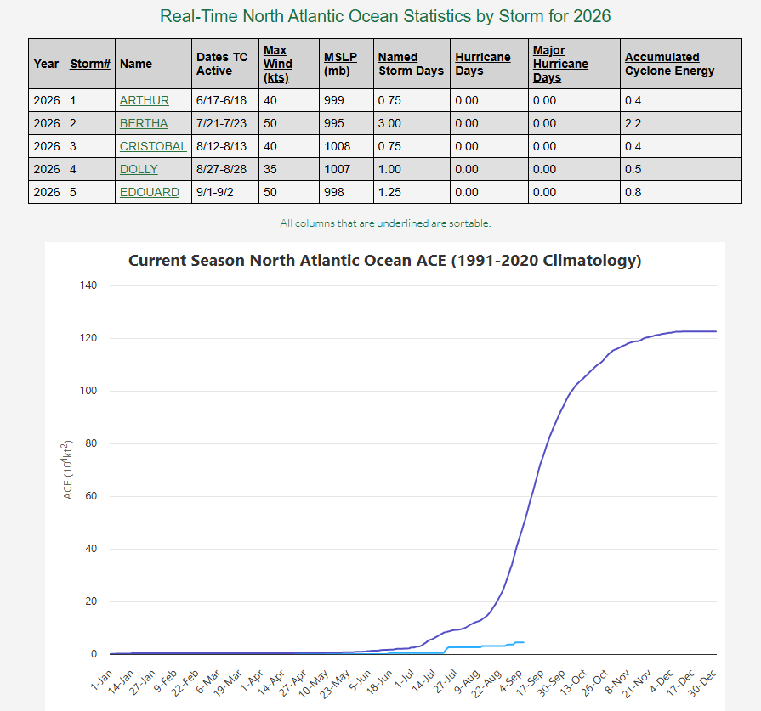Click the Dates TC Active header
761x711 pixels.
tap(222, 64)
